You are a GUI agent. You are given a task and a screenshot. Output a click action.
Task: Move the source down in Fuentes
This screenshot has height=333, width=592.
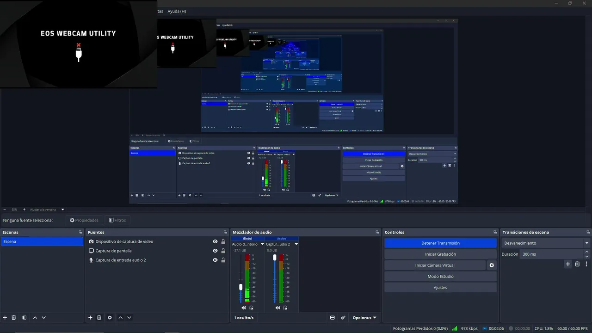coord(129,318)
